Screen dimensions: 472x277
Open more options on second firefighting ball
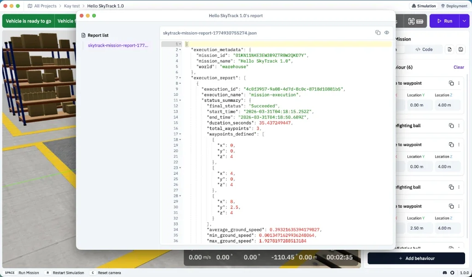pyautogui.click(x=459, y=187)
